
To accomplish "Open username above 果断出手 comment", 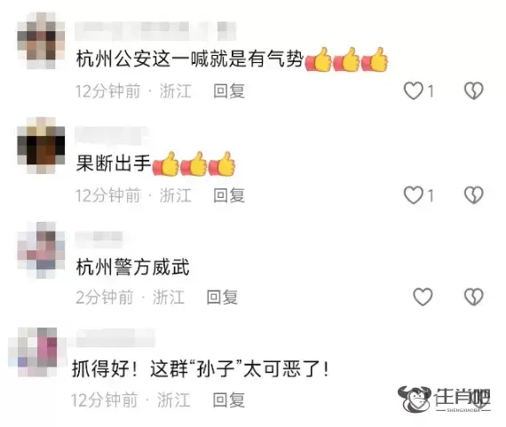I will coord(112,136).
